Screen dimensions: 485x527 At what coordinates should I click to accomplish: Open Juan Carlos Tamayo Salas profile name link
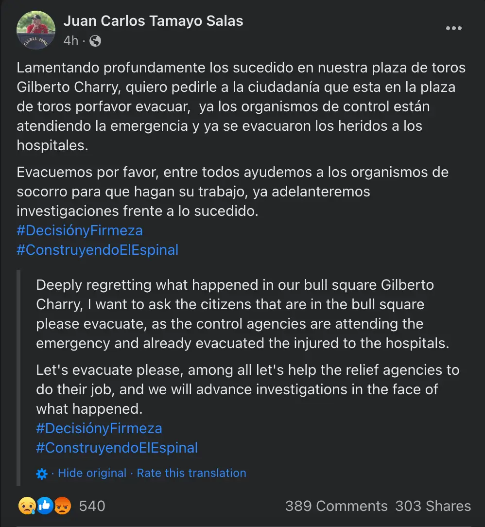coord(153,21)
